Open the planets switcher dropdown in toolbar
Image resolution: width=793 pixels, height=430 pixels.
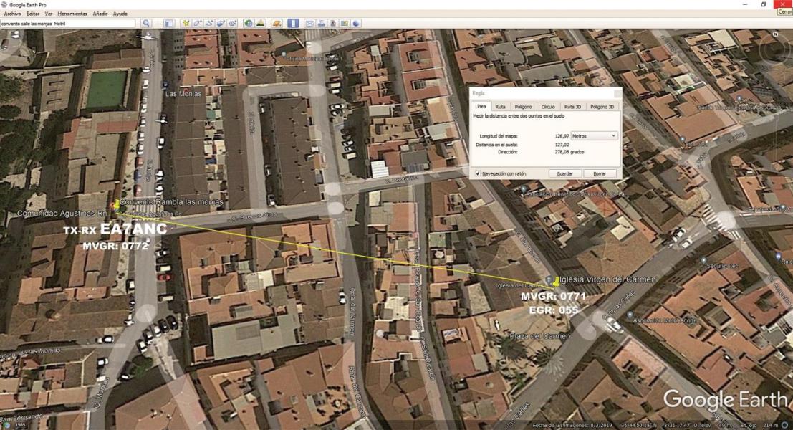276,23
